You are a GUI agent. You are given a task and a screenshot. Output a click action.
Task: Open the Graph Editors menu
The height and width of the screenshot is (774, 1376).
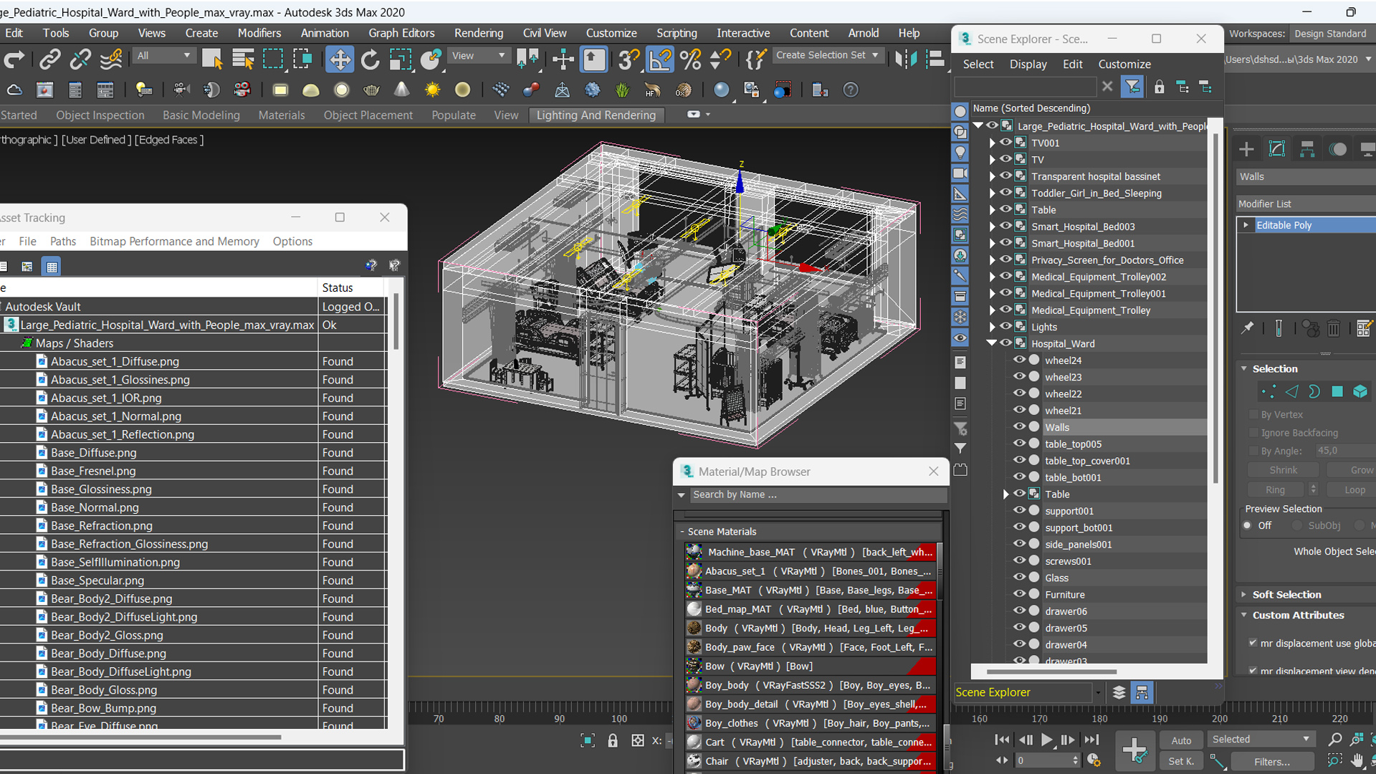pos(401,33)
